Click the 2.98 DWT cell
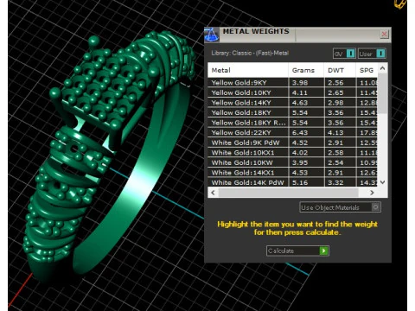415x311 pixels. click(x=340, y=103)
